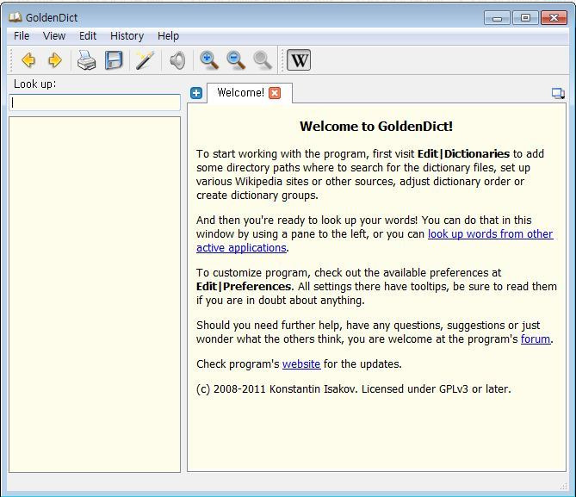576x497 pixels.
Task: Close the GoldenDict window
Action: tap(554, 17)
